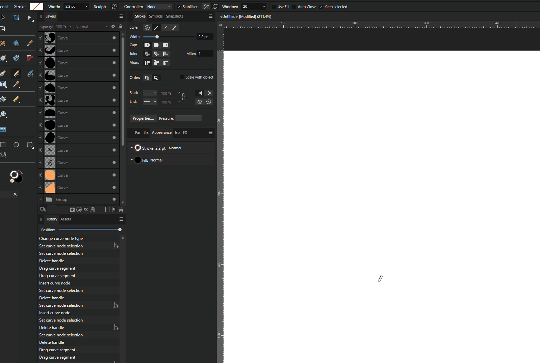Select the Measure ruler tool

click(x=16, y=99)
